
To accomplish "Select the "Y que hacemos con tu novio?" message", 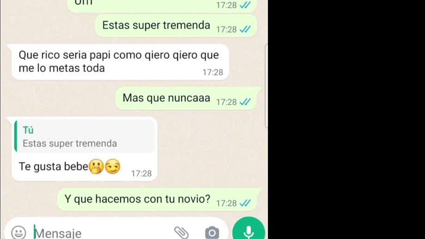I will [159, 199].
